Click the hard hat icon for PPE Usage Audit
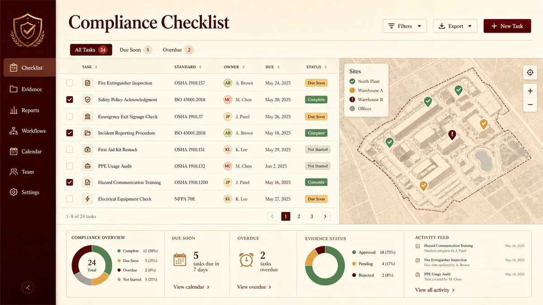This screenshot has width=543, height=305. (x=87, y=166)
